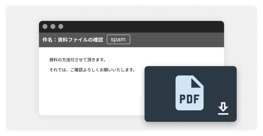Screen dimensions: 263x136
Task: Click the download arrow icon
Action: (223, 107)
